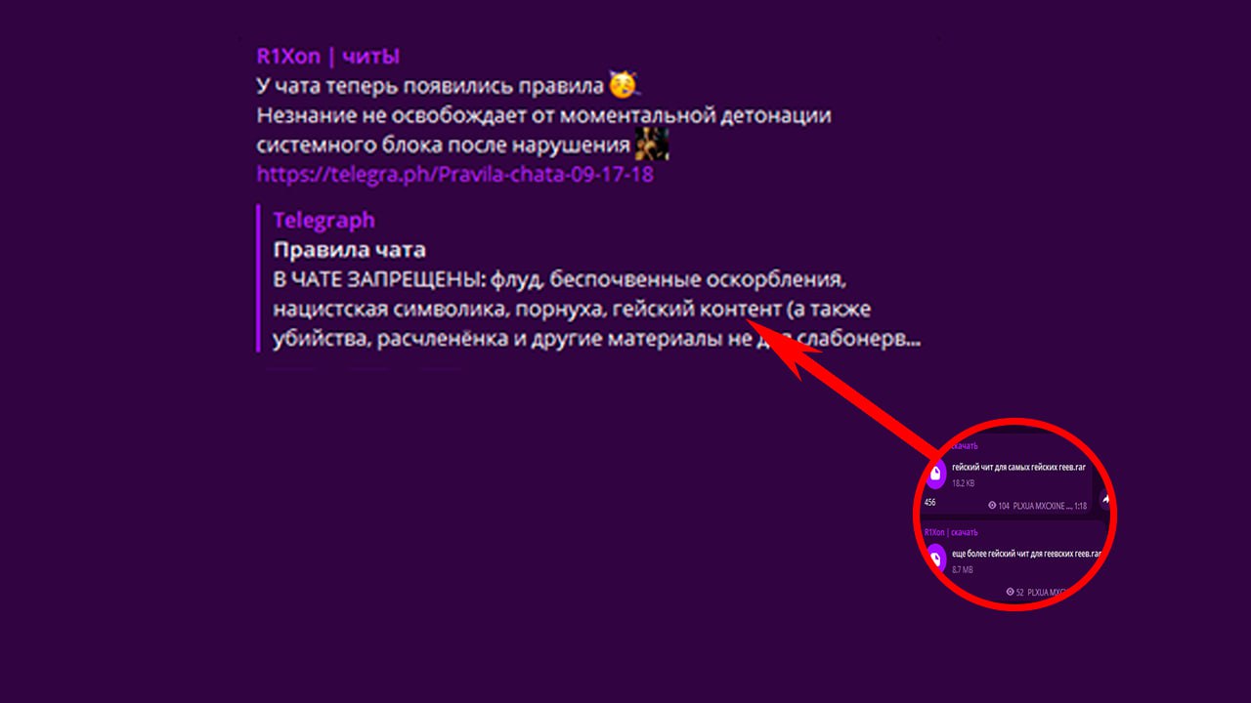Click the preview text "В ЧАТЕ ЗАПРЕЩЕНЫ: флуд"
The image size is (1251, 703).
pyautogui.click(x=408, y=280)
